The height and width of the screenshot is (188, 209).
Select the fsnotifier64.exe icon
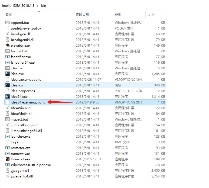[8, 62]
